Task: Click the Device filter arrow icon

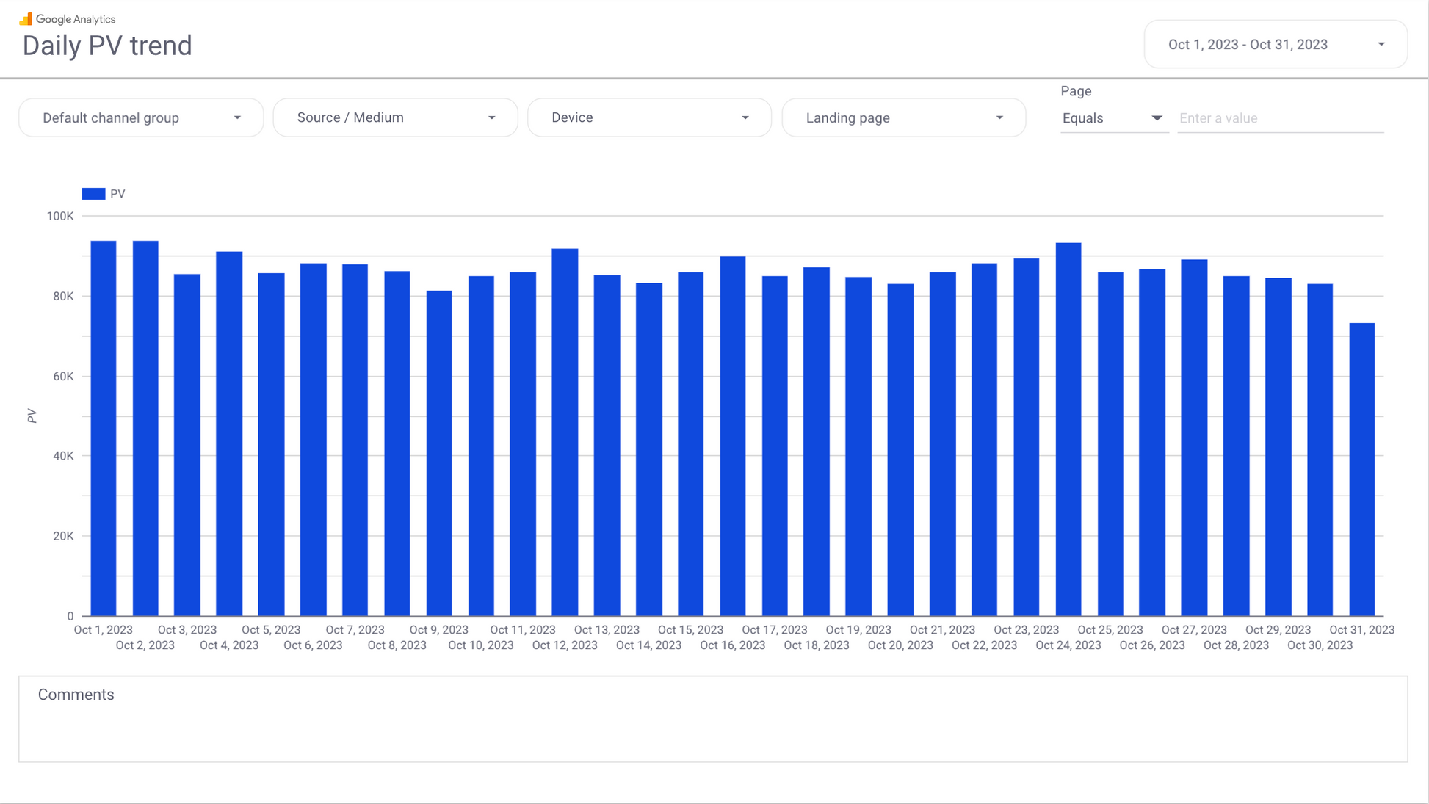Action: click(745, 118)
